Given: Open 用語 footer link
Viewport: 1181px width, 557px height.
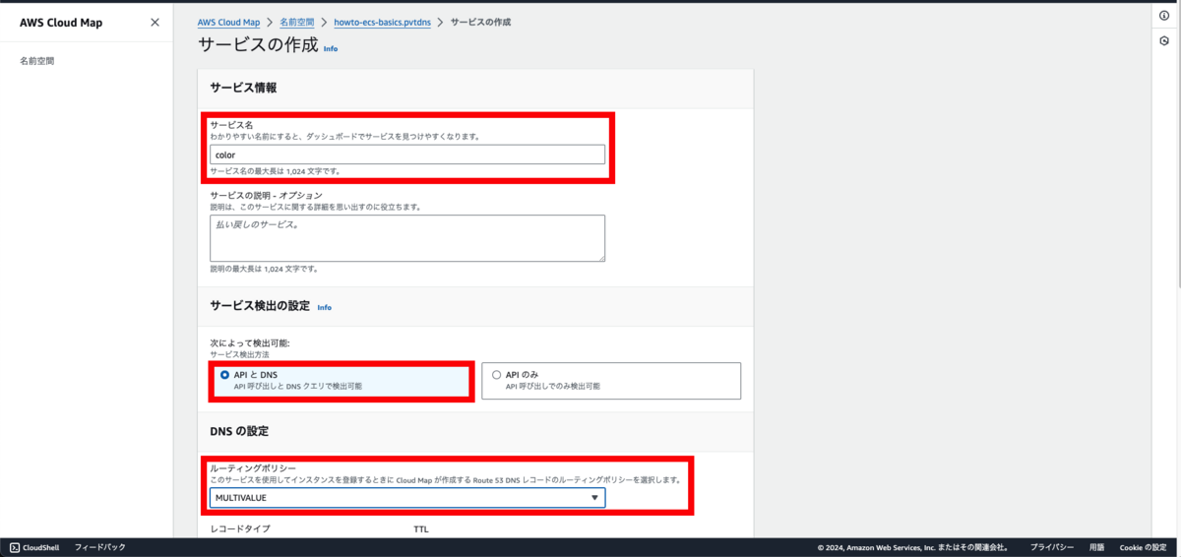Looking at the screenshot, I should coord(1096,547).
